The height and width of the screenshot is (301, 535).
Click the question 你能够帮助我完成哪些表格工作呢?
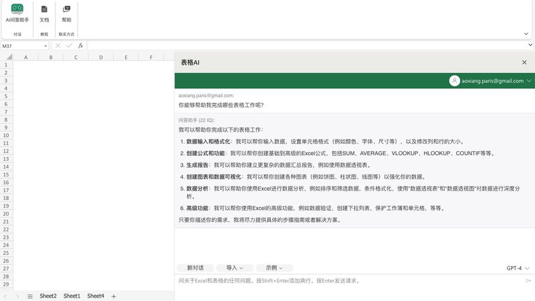(221, 105)
